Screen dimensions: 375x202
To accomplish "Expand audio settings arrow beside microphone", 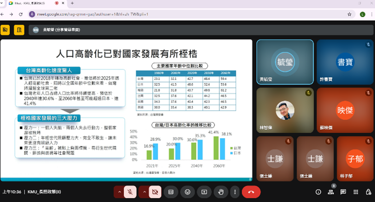I will tap(119, 192).
